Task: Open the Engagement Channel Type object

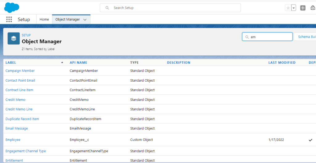Action: pos(26,151)
